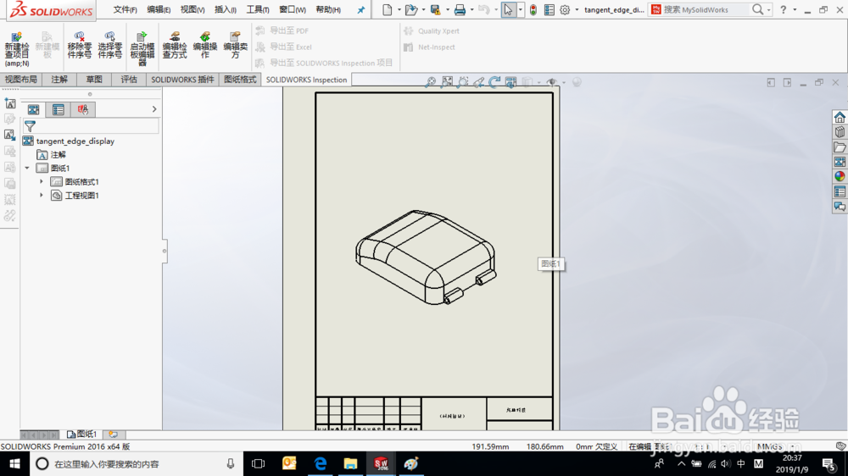Open View Palette icon in task pane
This screenshot has width=848, height=476.
tap(840, 162)
